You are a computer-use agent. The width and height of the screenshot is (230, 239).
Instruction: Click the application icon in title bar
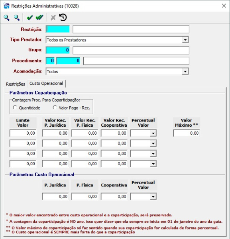[x=6, y=6]
